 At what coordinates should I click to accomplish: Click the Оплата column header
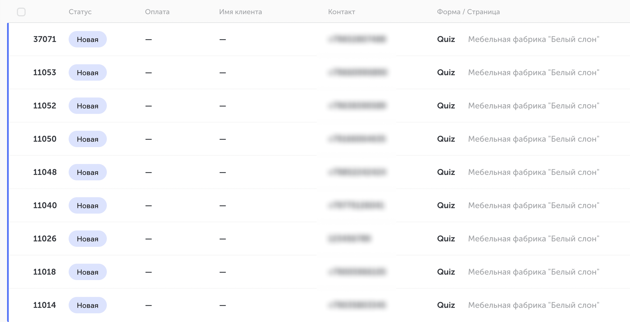pyautogui.click(x=157, y=12)
